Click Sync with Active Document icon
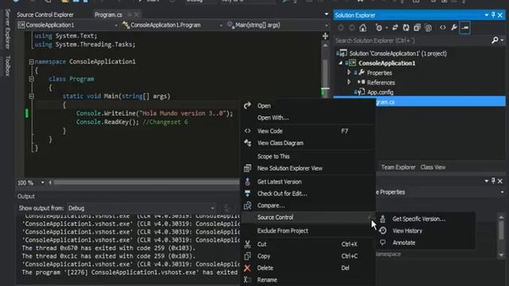This screenshot has width=509, height=286. tap(395, 28)
